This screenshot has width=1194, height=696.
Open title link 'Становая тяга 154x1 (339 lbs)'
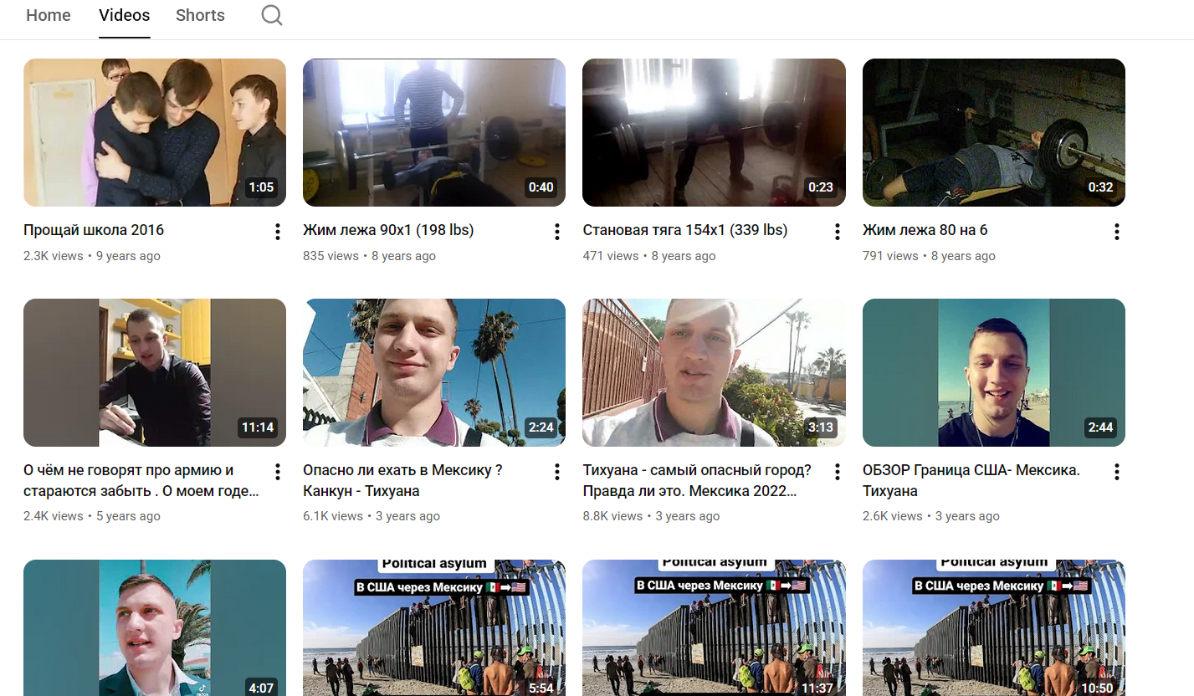[x=684, y=230]
